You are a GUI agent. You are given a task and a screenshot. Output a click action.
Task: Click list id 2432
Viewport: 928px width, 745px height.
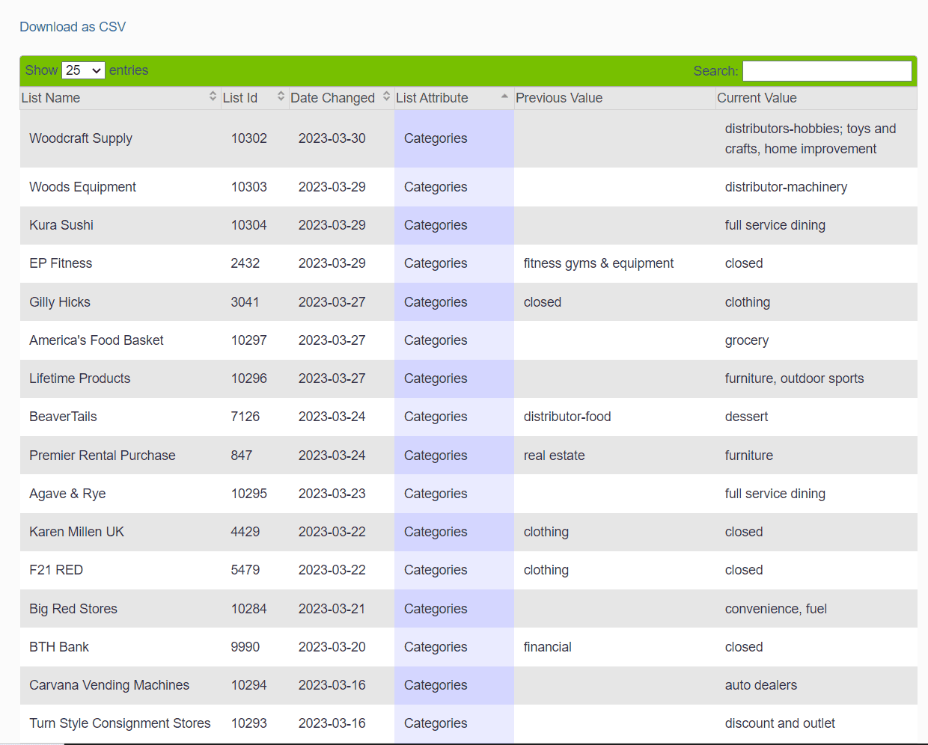click(x=245, y=263)
